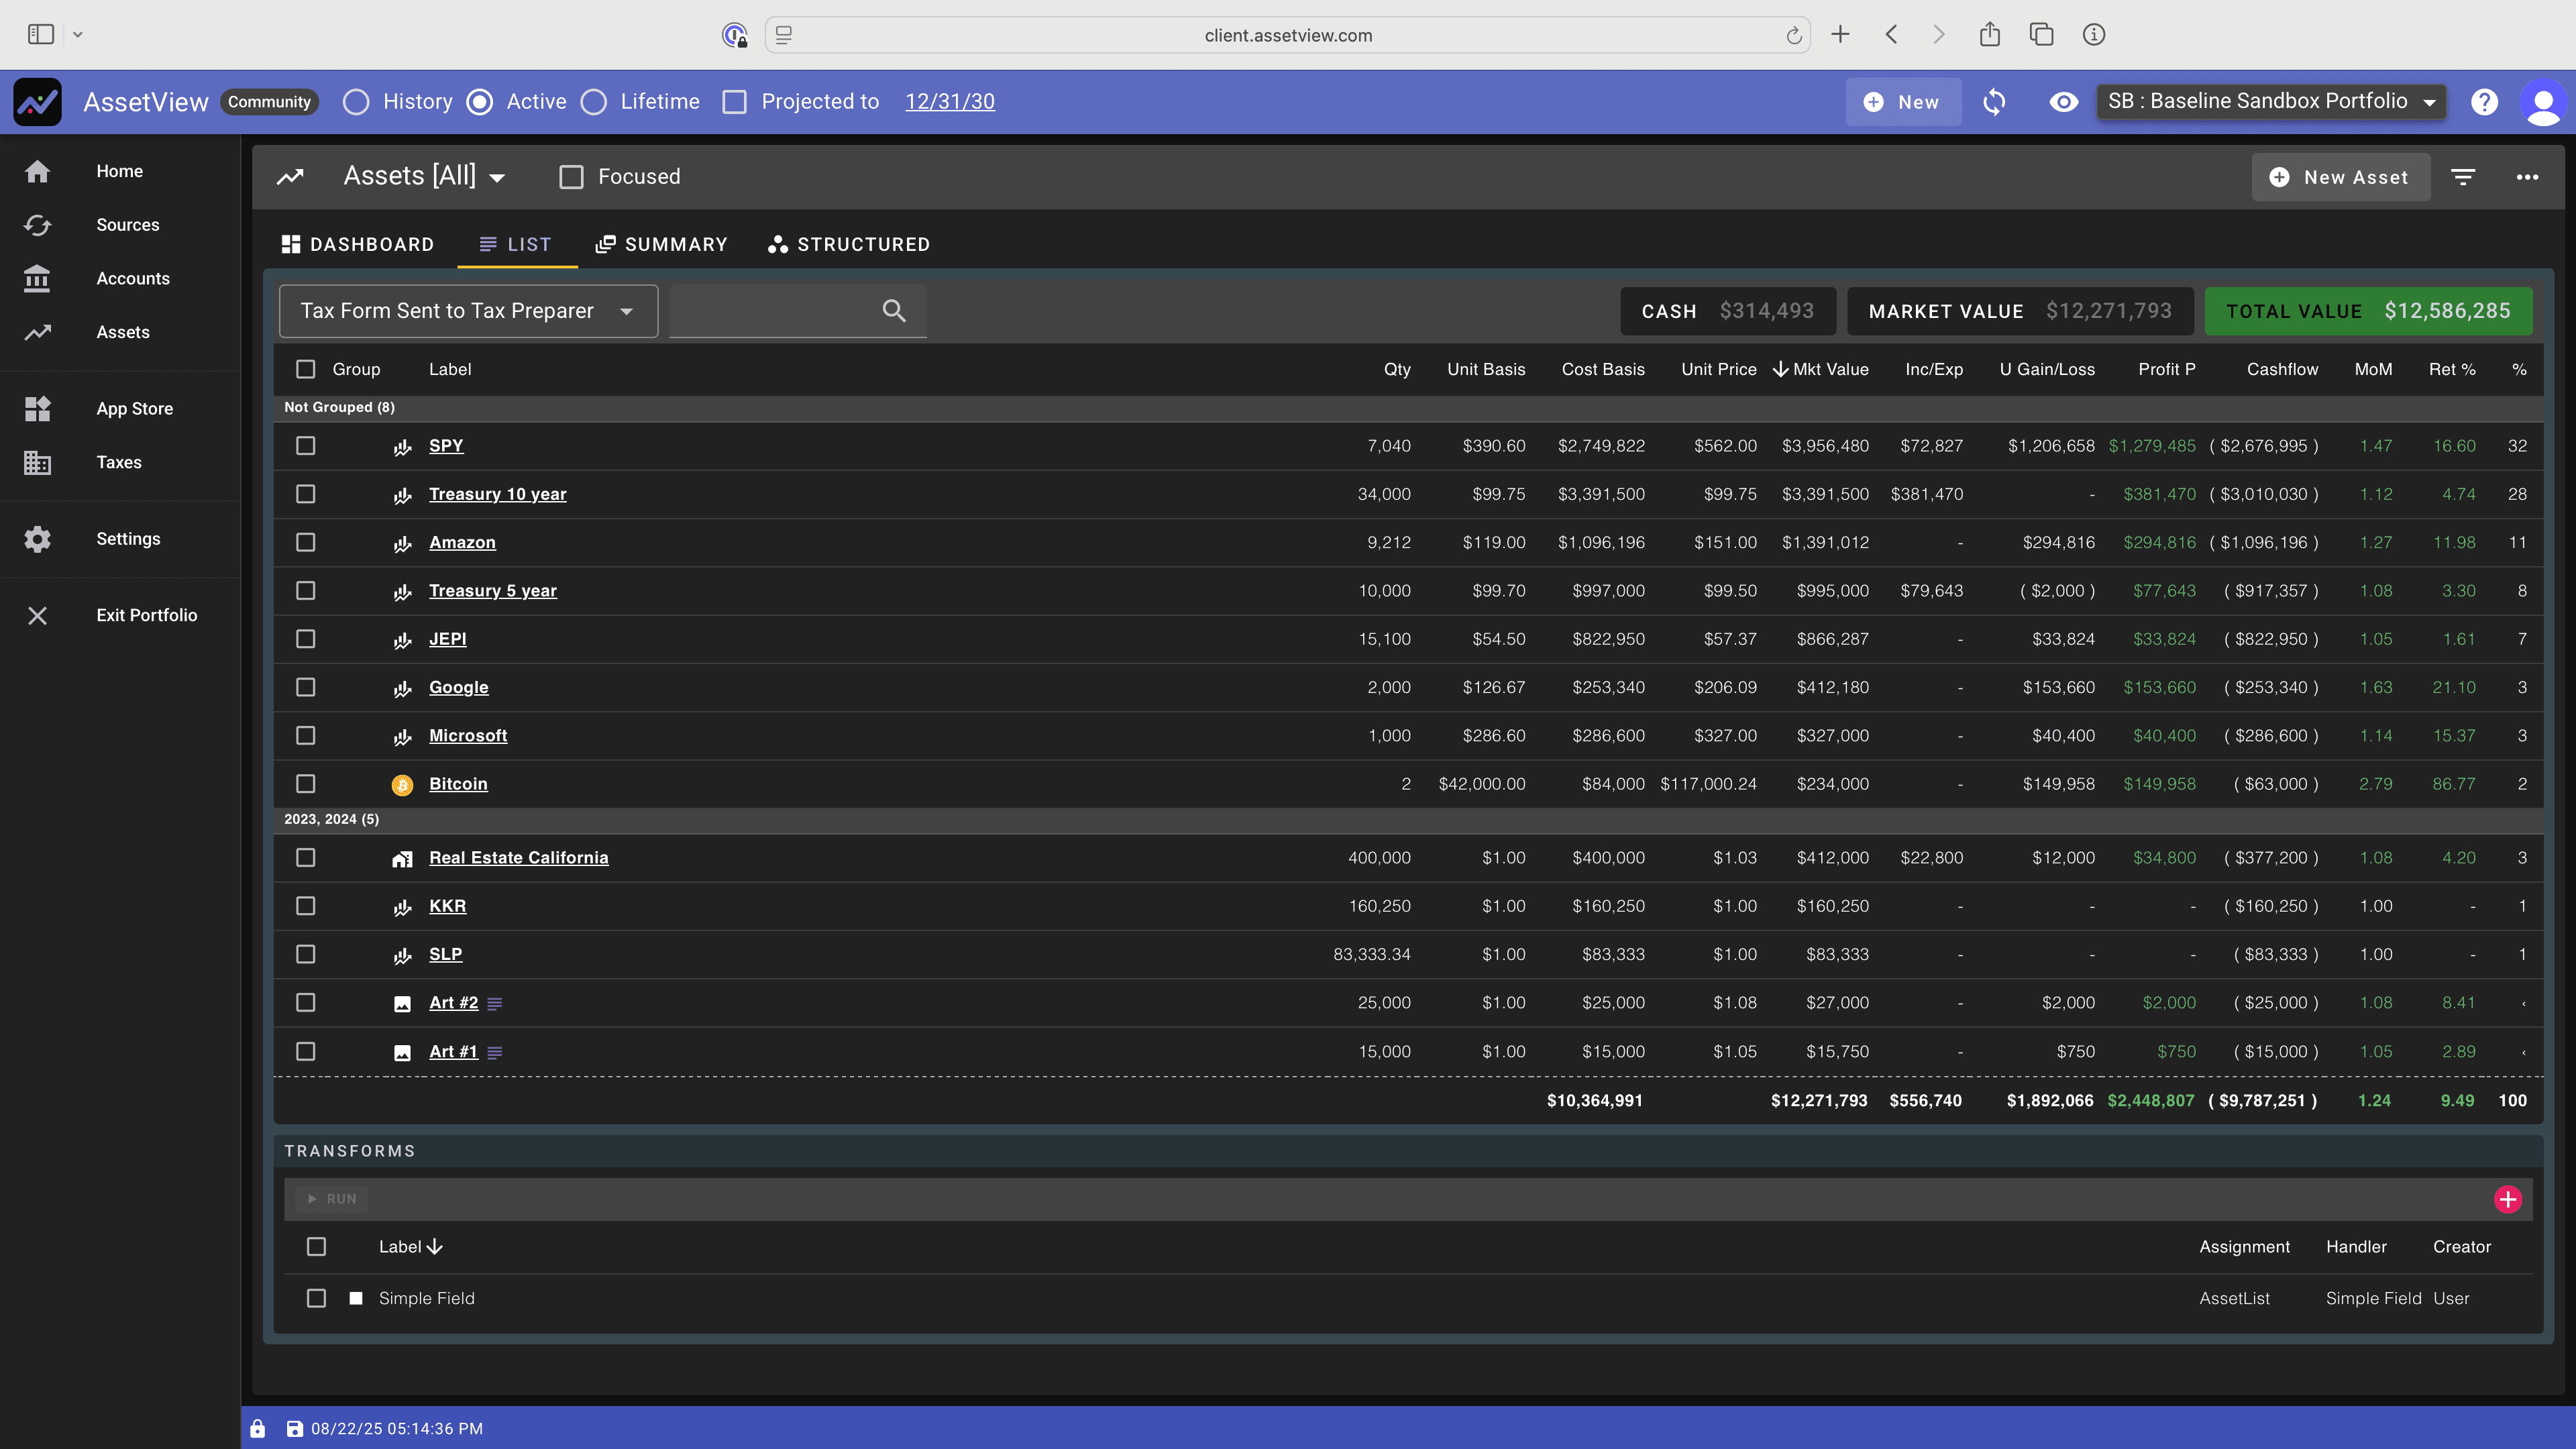
Task: Open Tax Form Sent to Tax Preparer dropdown
Action: point(468,311)
